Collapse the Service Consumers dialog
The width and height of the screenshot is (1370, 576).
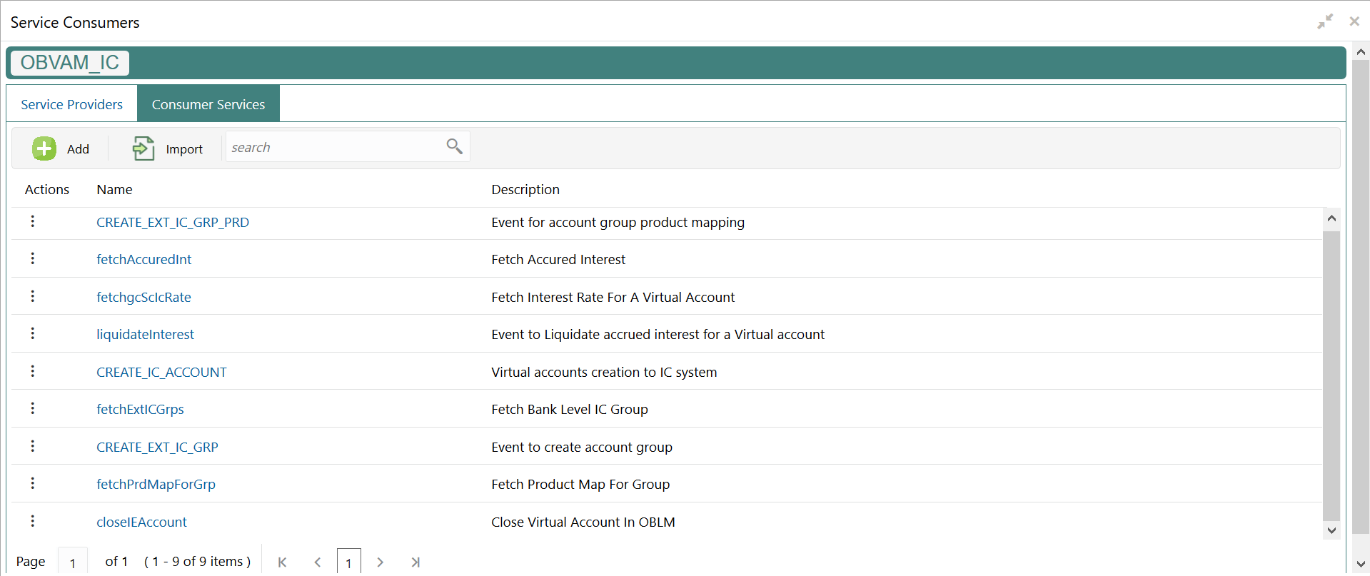pyautogui.click(x=1325, y=21)
